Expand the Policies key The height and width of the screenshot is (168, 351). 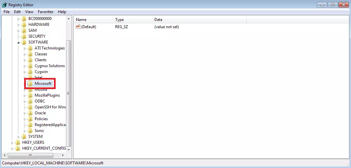click(25, 119)
